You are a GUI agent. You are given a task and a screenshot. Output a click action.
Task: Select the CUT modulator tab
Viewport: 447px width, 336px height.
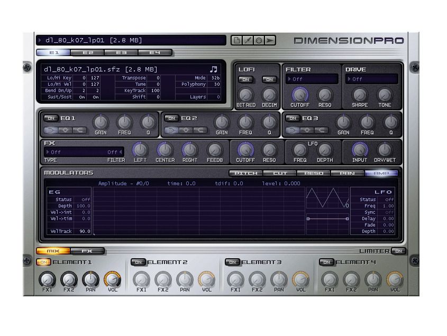pyautogui.click(x=280, y=173)
